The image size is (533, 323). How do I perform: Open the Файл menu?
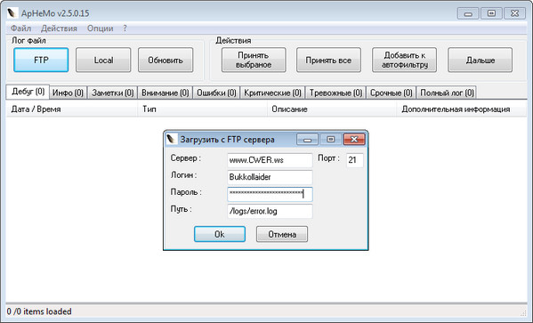pyautogui.click(x=21, y=28)
